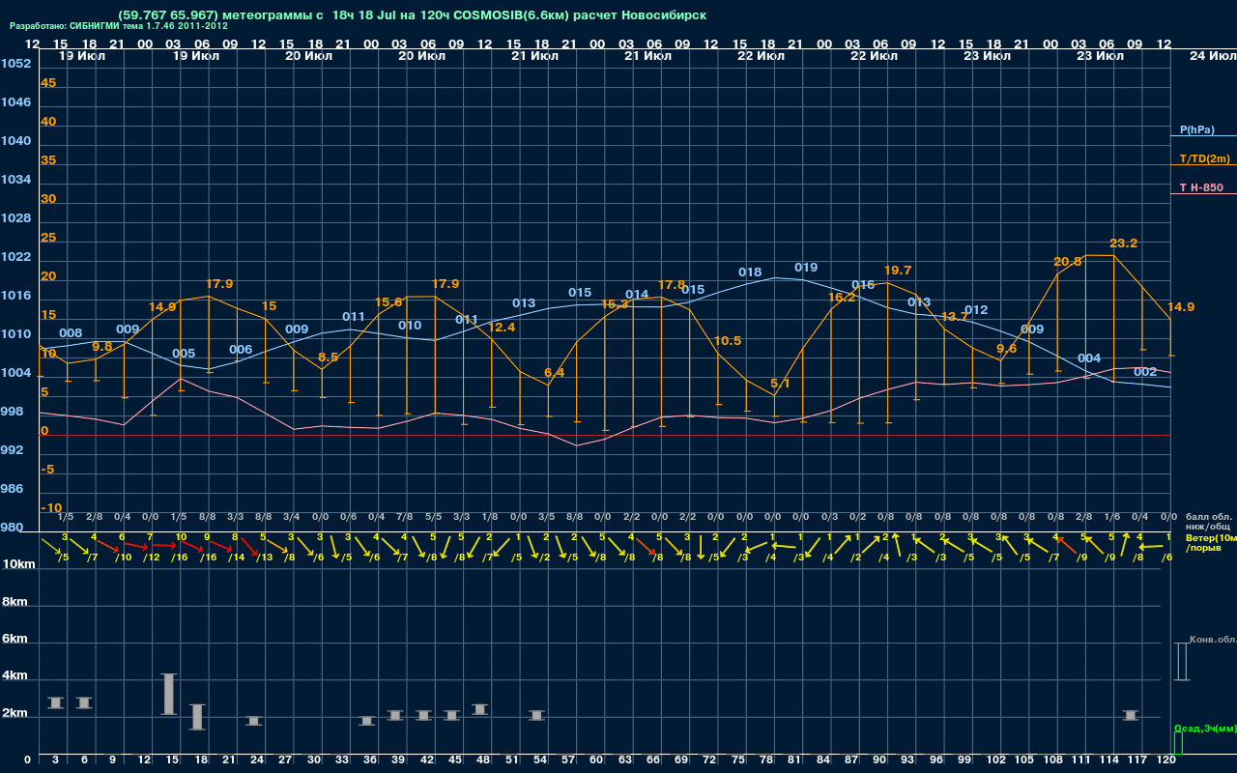
Task: Click the 17.8 temperature value
Action: (x=672, y=285)
